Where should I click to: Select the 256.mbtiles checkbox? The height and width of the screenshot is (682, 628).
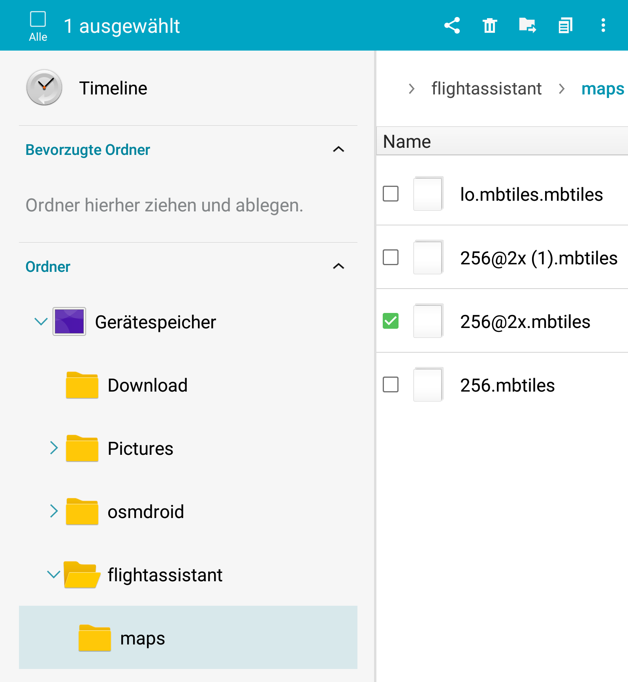pos(391,384)
